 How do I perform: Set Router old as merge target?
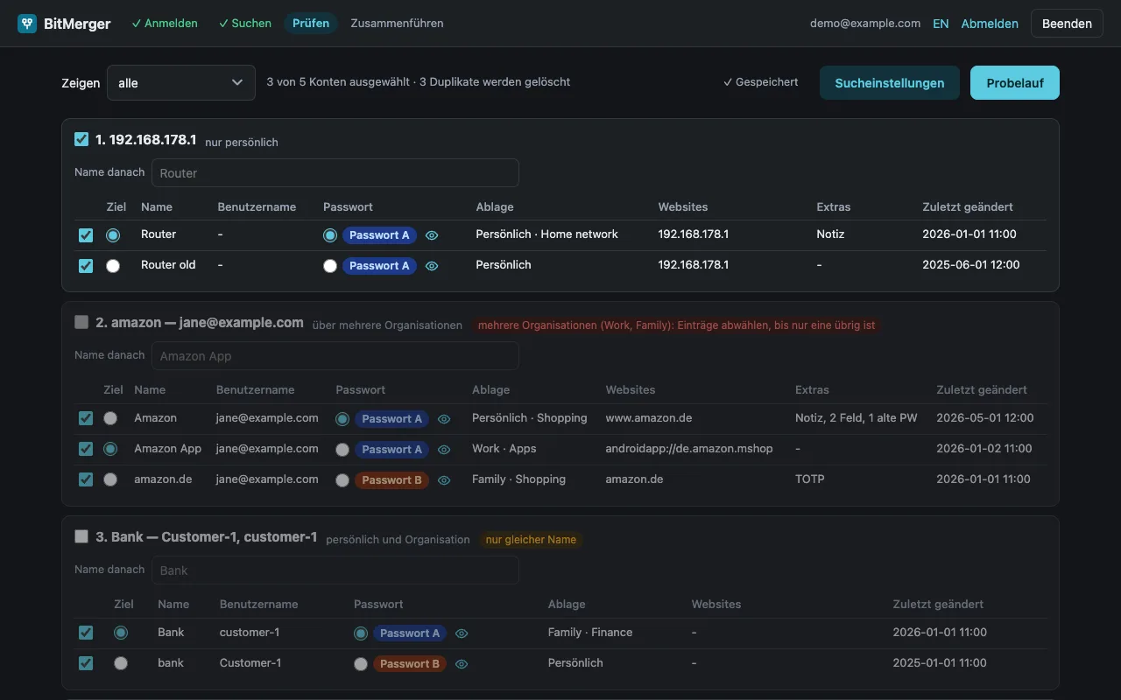coord(113,266)
